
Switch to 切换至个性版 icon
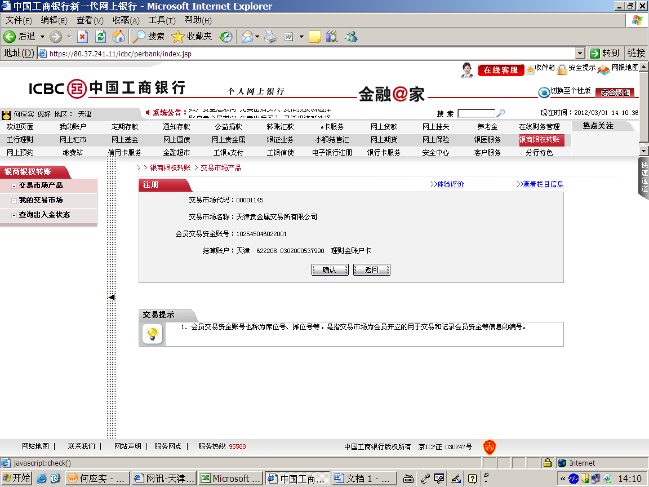(544, 92)
